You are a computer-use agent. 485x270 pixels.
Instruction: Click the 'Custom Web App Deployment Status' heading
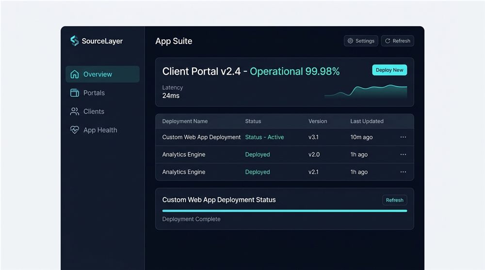(219, 200)
